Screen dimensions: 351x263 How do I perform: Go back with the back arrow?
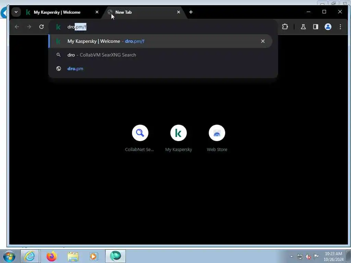[17, 27]
